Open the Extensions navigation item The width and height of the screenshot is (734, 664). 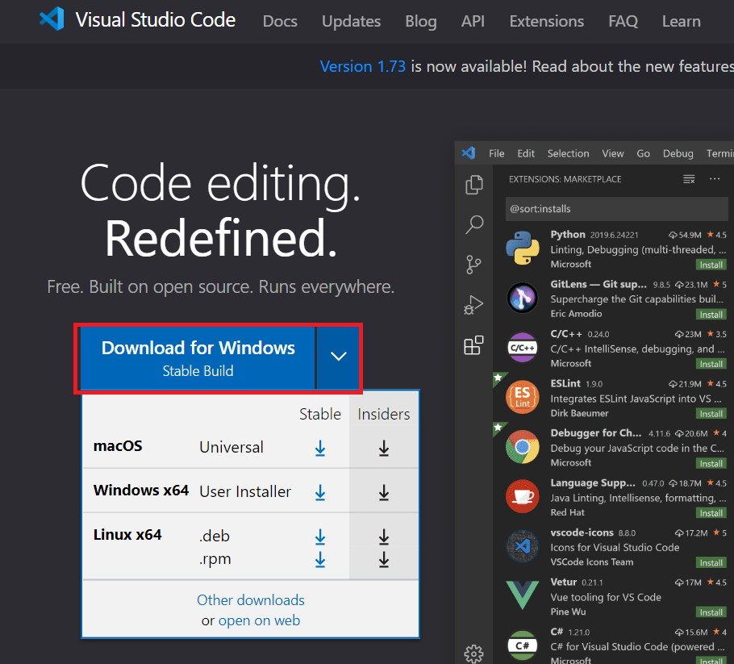point(546,21)
